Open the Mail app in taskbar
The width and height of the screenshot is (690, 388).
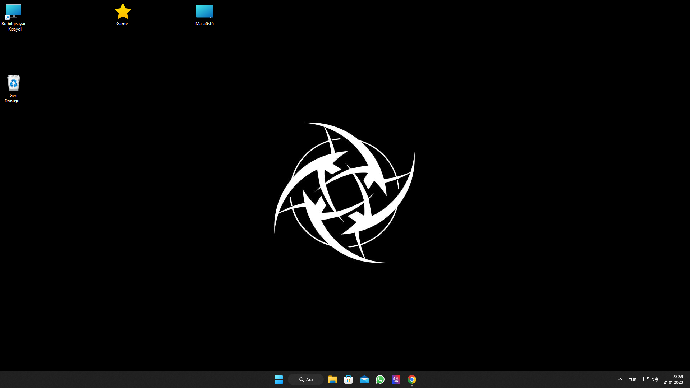tap(364, 379)
